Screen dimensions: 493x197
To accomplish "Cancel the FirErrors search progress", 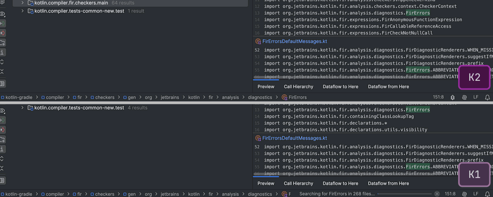I will [x=437, y=194].
